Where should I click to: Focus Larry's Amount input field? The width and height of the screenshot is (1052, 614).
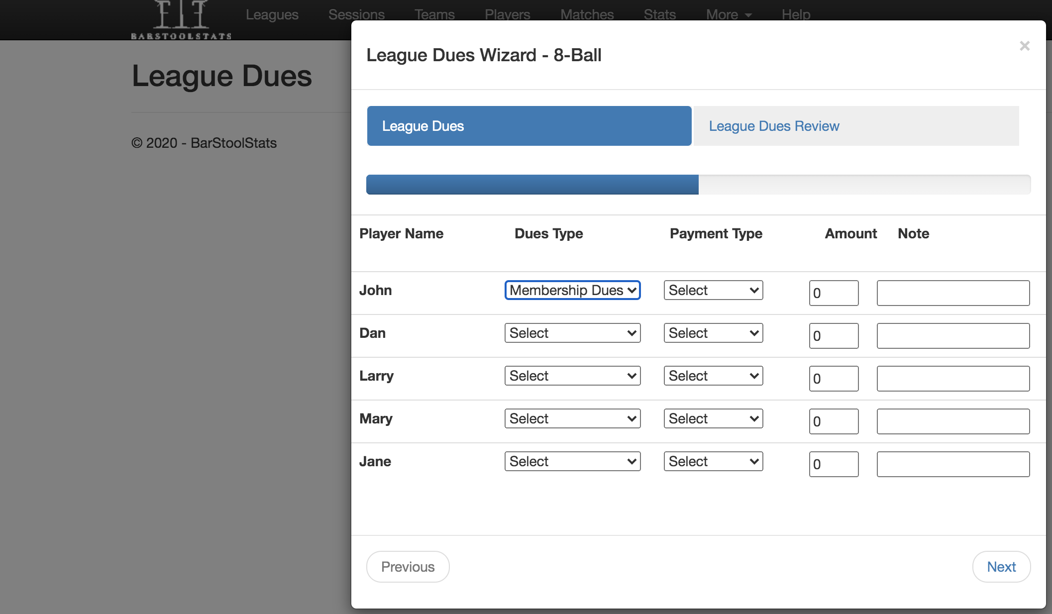click(x=833, y=379)
